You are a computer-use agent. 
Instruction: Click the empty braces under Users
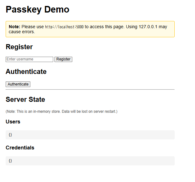click(10, 135)
